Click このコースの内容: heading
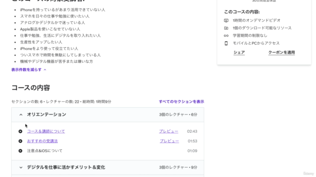The image size is (316, 177). (x=242, y=12)
